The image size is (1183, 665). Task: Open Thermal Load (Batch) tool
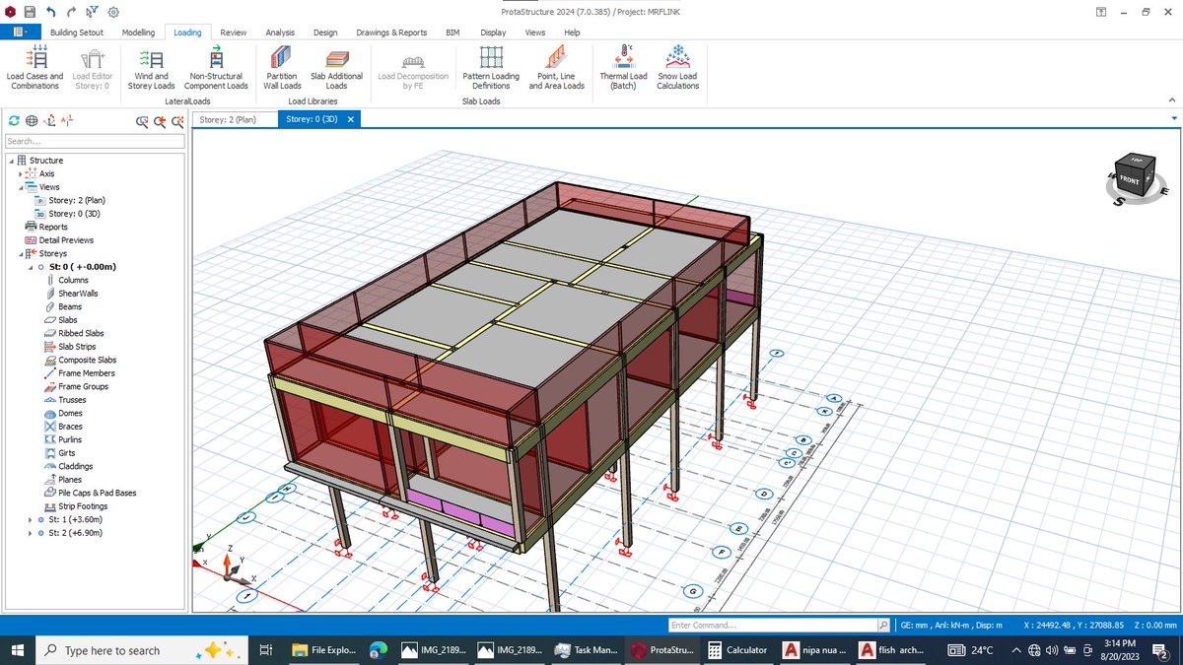tap(623, 68)
